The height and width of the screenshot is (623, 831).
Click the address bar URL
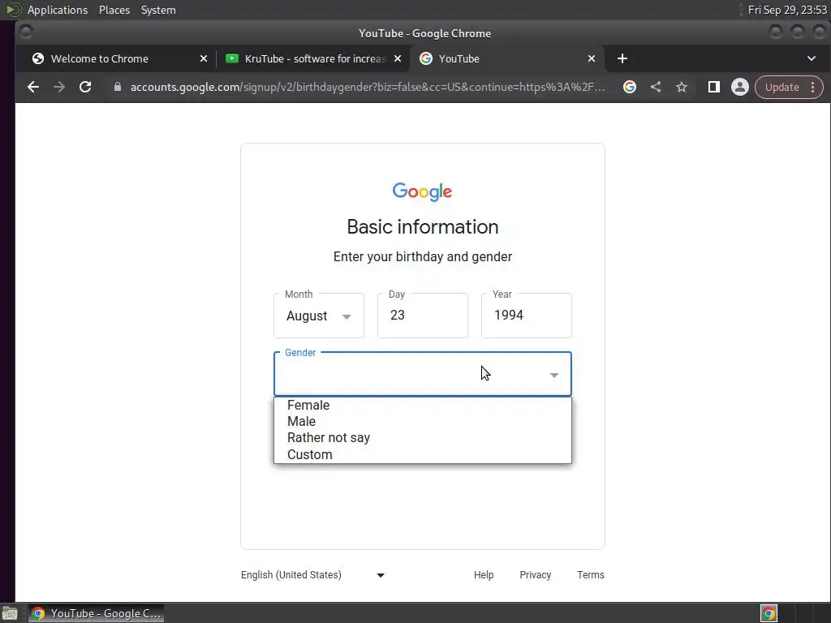click(x=368, y=87)
